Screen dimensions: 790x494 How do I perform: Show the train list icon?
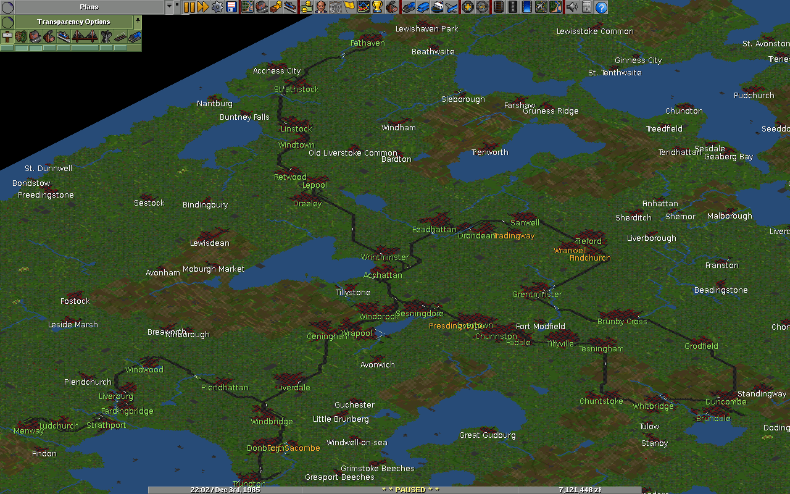coord(409,7)
